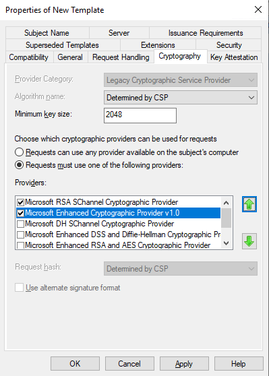Click the providers list scrollbar down arrow

tap(226, 243)
